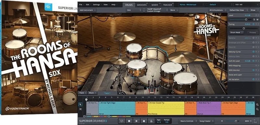Image resolution: width=260 pixels, height=125 pixels.
Task: Expand the Song Creator panel
Action: tap(206, 121)
